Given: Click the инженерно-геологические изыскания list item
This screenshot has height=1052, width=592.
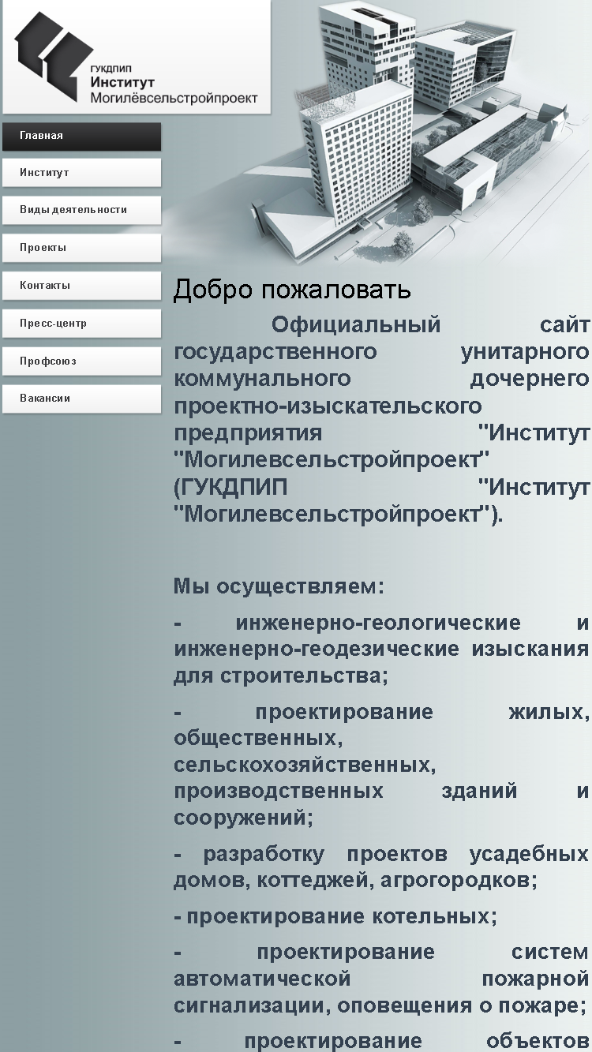Looking at the screenshot, I should 381,650.
